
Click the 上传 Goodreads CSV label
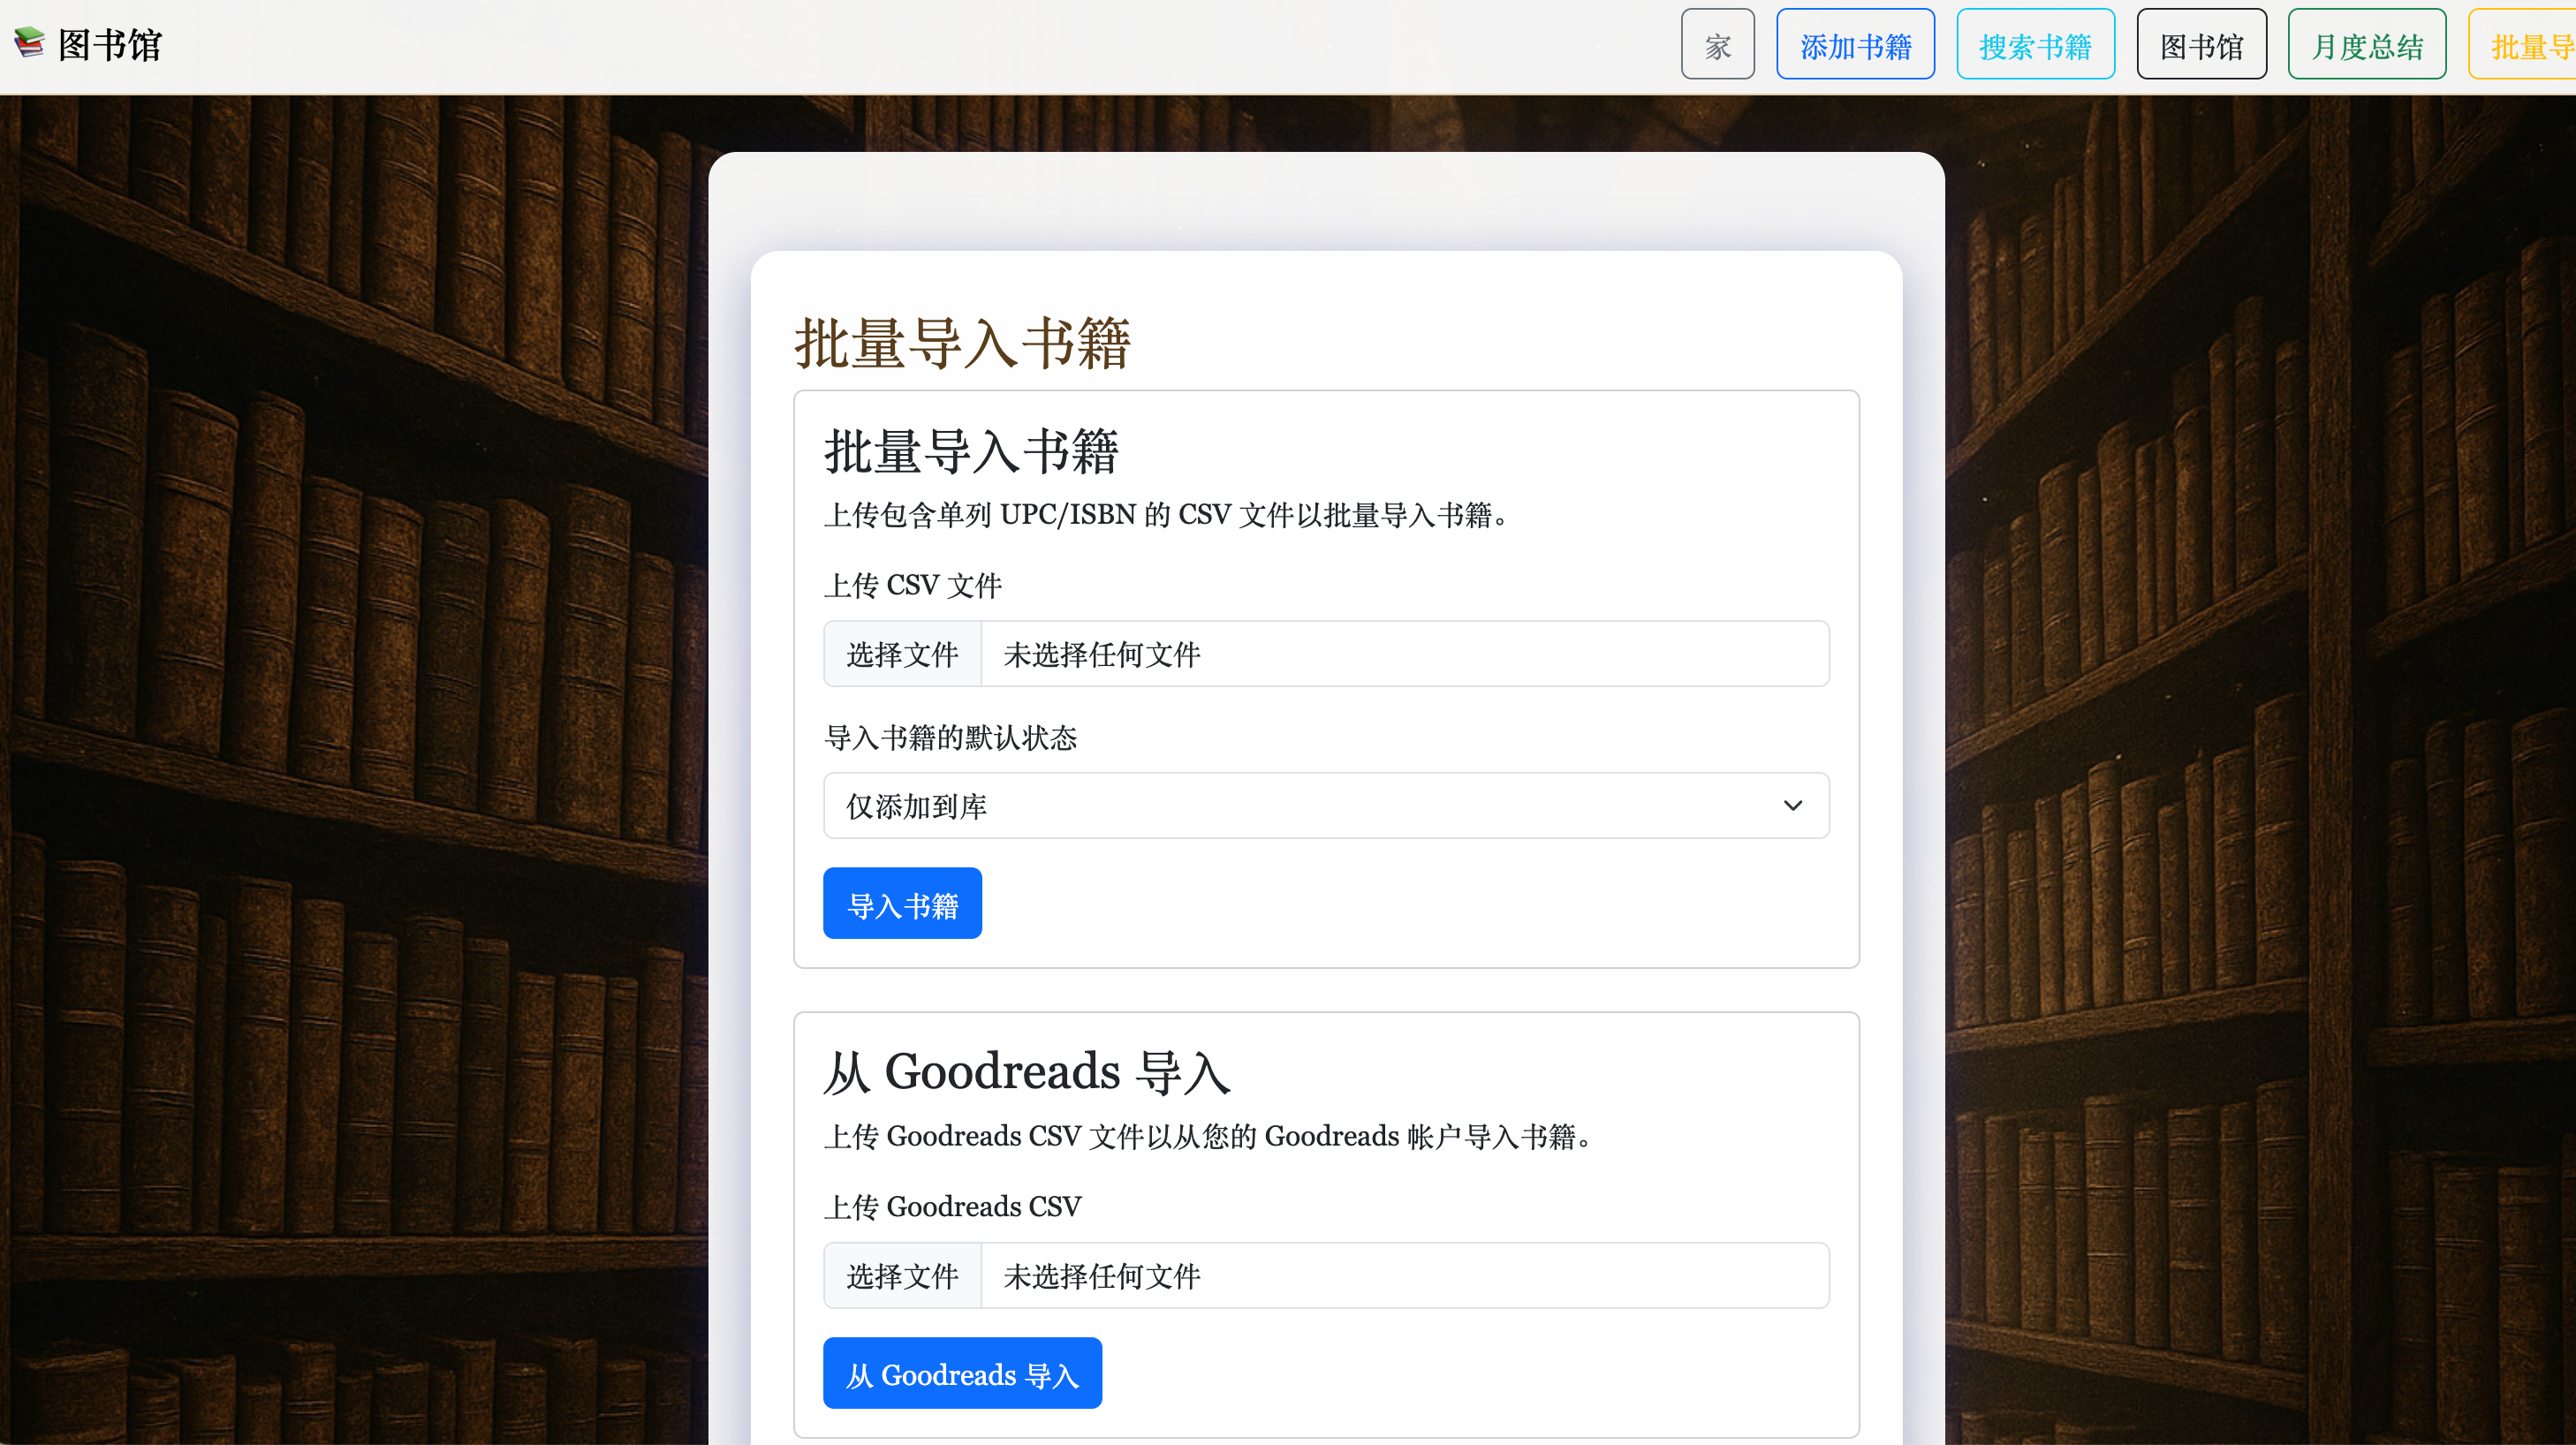[952, 1207]
